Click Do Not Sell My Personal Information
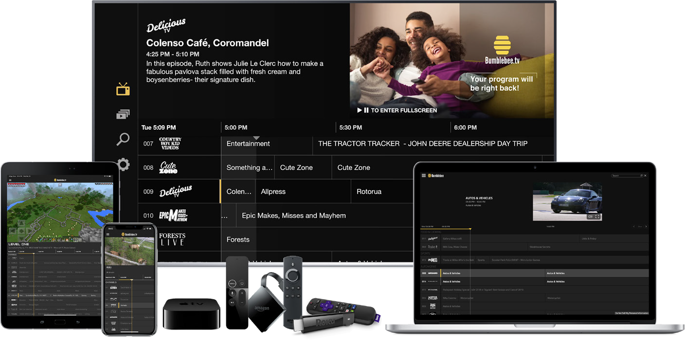This screenshot has width=685, height=340. 631,313
